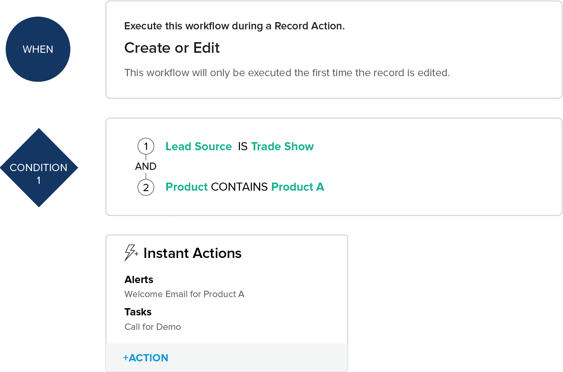Image resolution: width=563 pixels, height=372 pixels.
Task: Select criteria number 1 circle
Action: [146, 147]
